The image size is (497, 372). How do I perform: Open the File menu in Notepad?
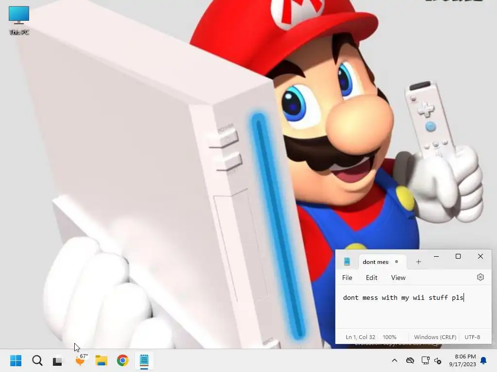coord(347,278)
